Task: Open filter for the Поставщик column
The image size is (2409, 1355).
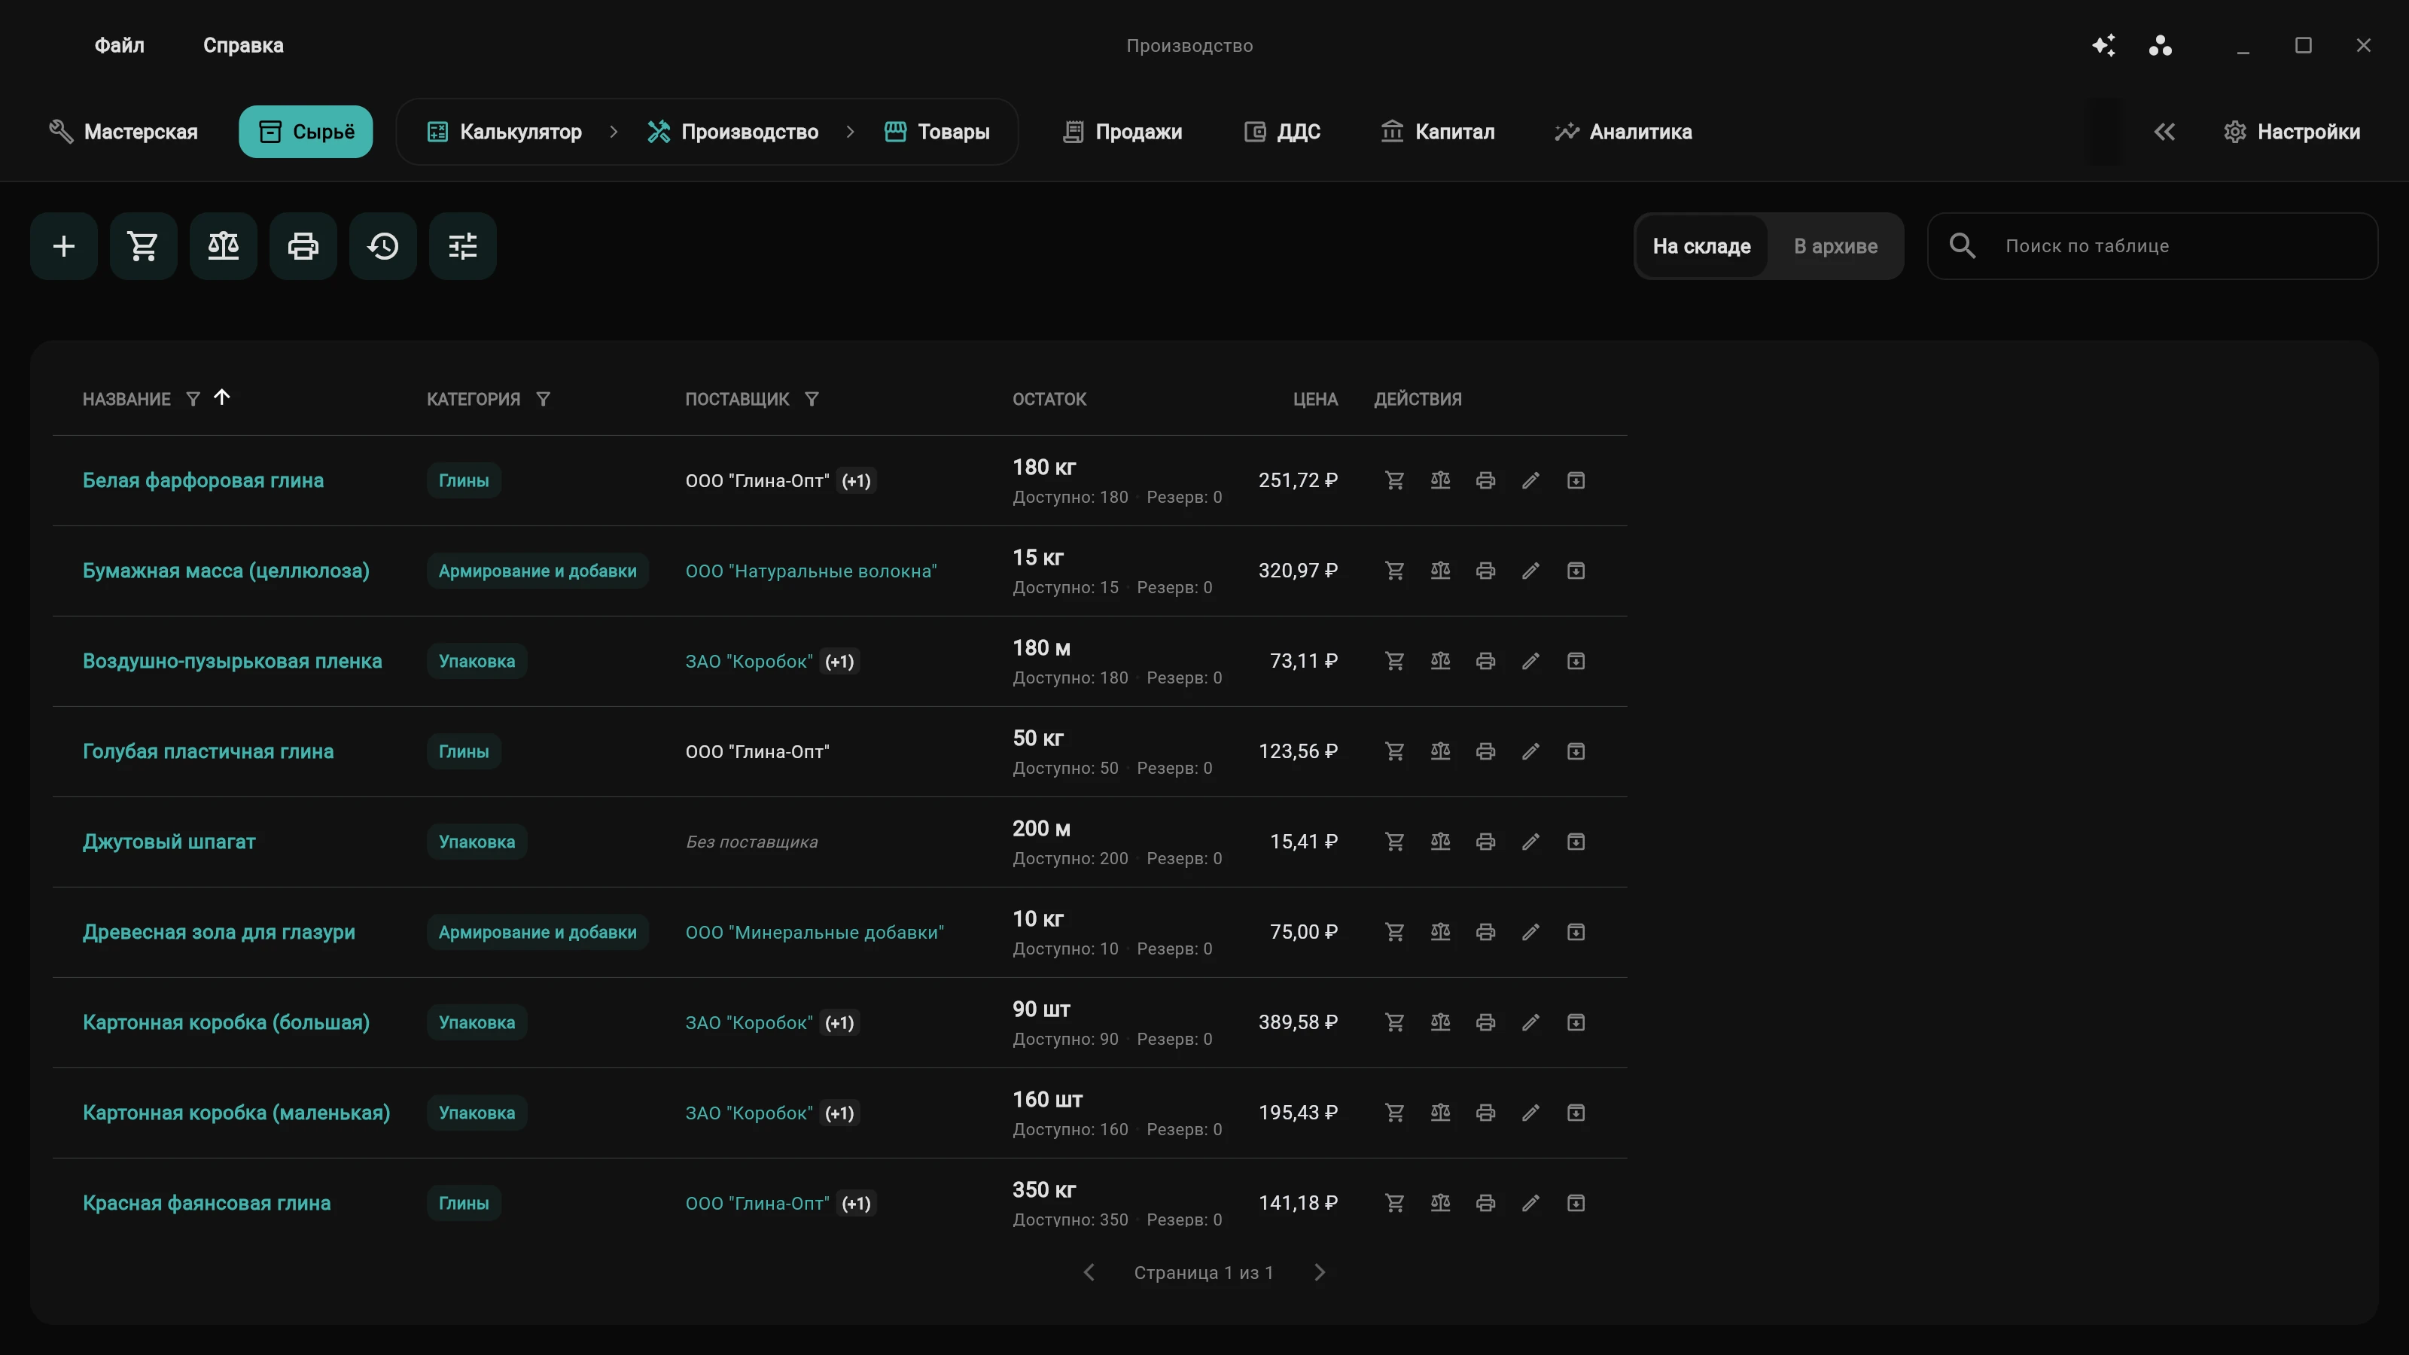Action: (x=811, y=399)
